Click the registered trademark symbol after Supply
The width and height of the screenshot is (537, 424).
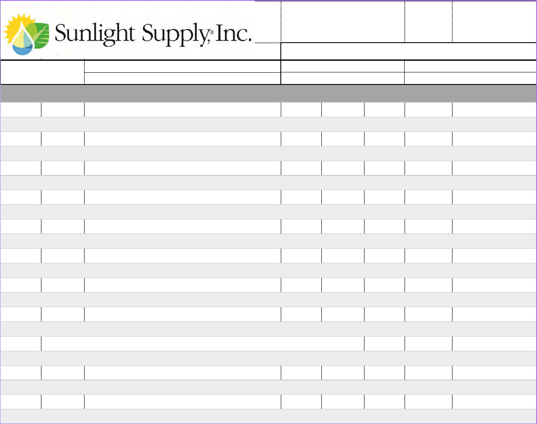point(211,32)
